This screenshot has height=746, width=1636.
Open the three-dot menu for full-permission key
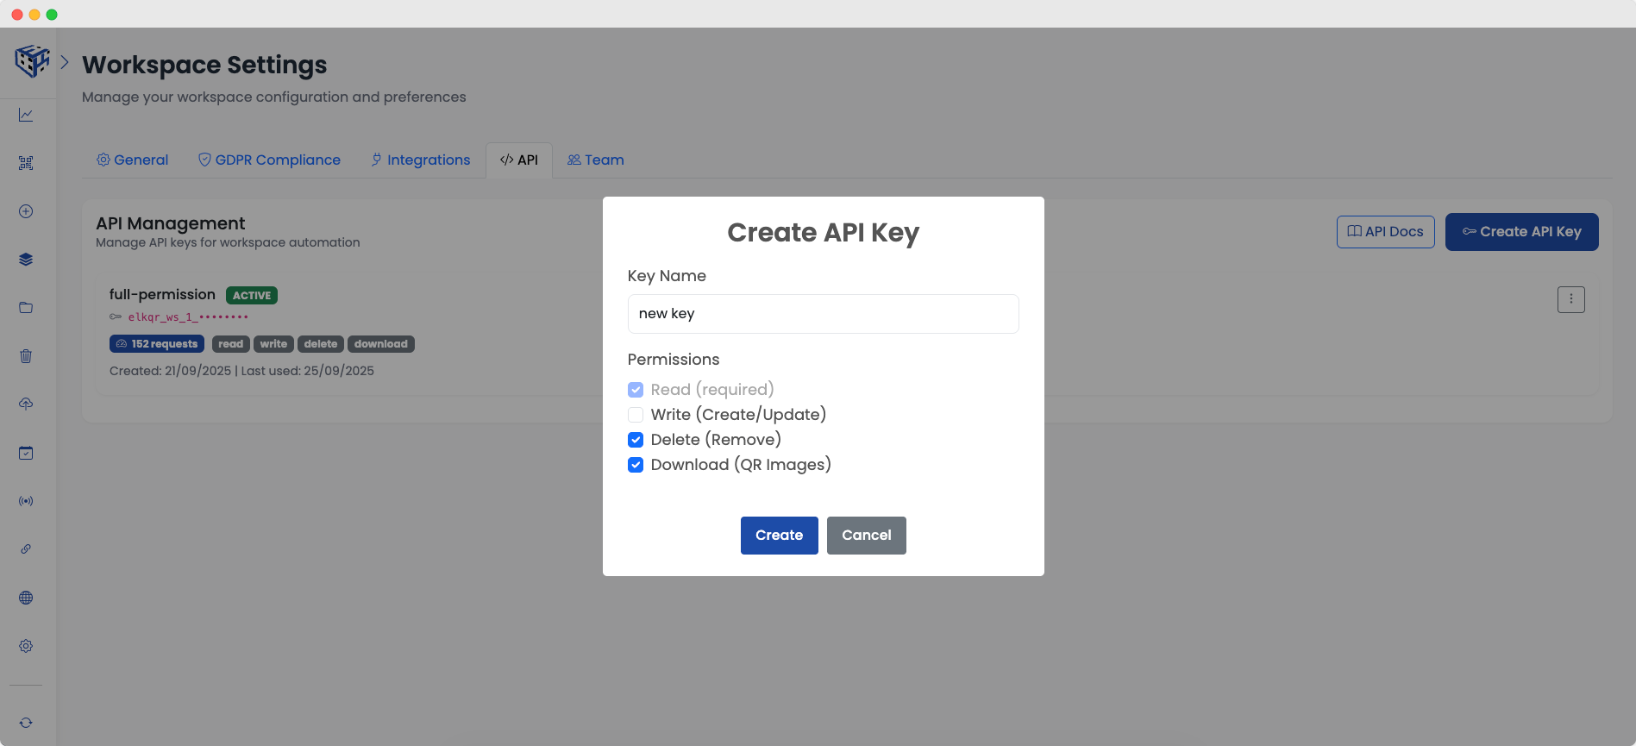click(1570, 299)
